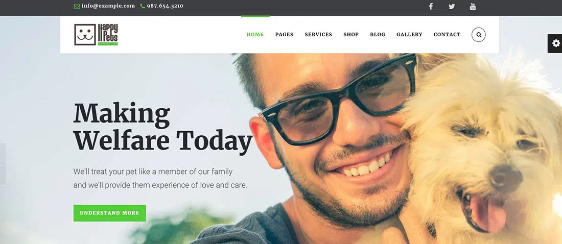Click the 987.654.3210 phone number
Screen dimensions: 562x244
[x=165, y=6]
